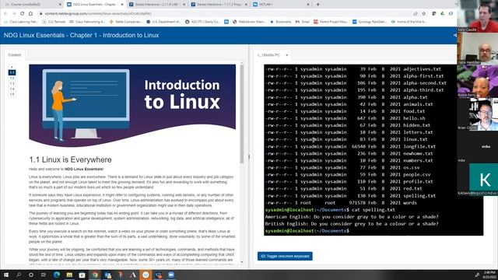
Task: Open the Cisco Learning Network bookmark
Action: click(x=22, y=22)
